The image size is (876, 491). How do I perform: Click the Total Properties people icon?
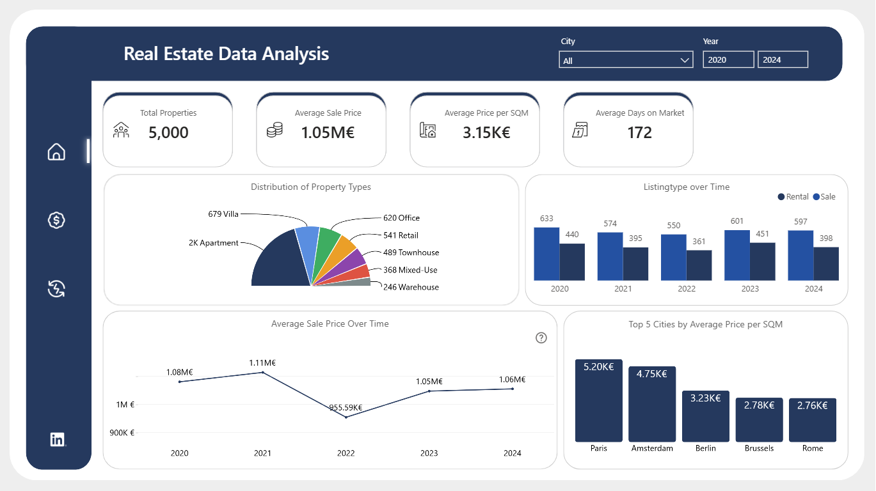pyautogui.click(x=121, y=130)
